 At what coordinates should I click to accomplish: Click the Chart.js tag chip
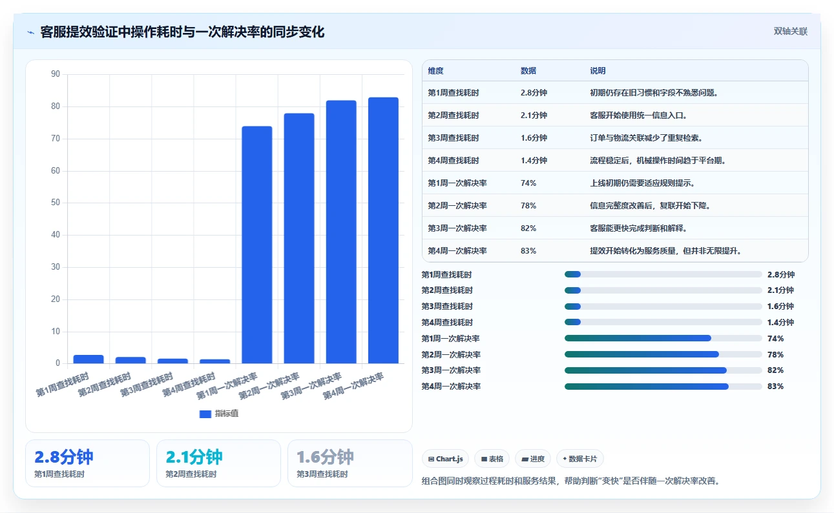pos(446,459)
